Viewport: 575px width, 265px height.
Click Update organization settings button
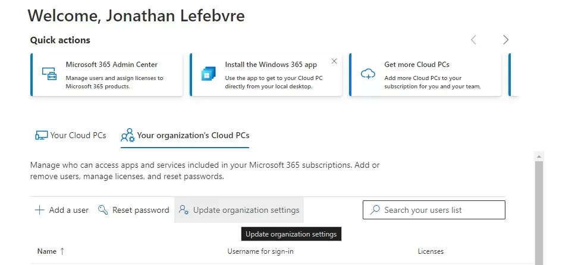point(238,210)
